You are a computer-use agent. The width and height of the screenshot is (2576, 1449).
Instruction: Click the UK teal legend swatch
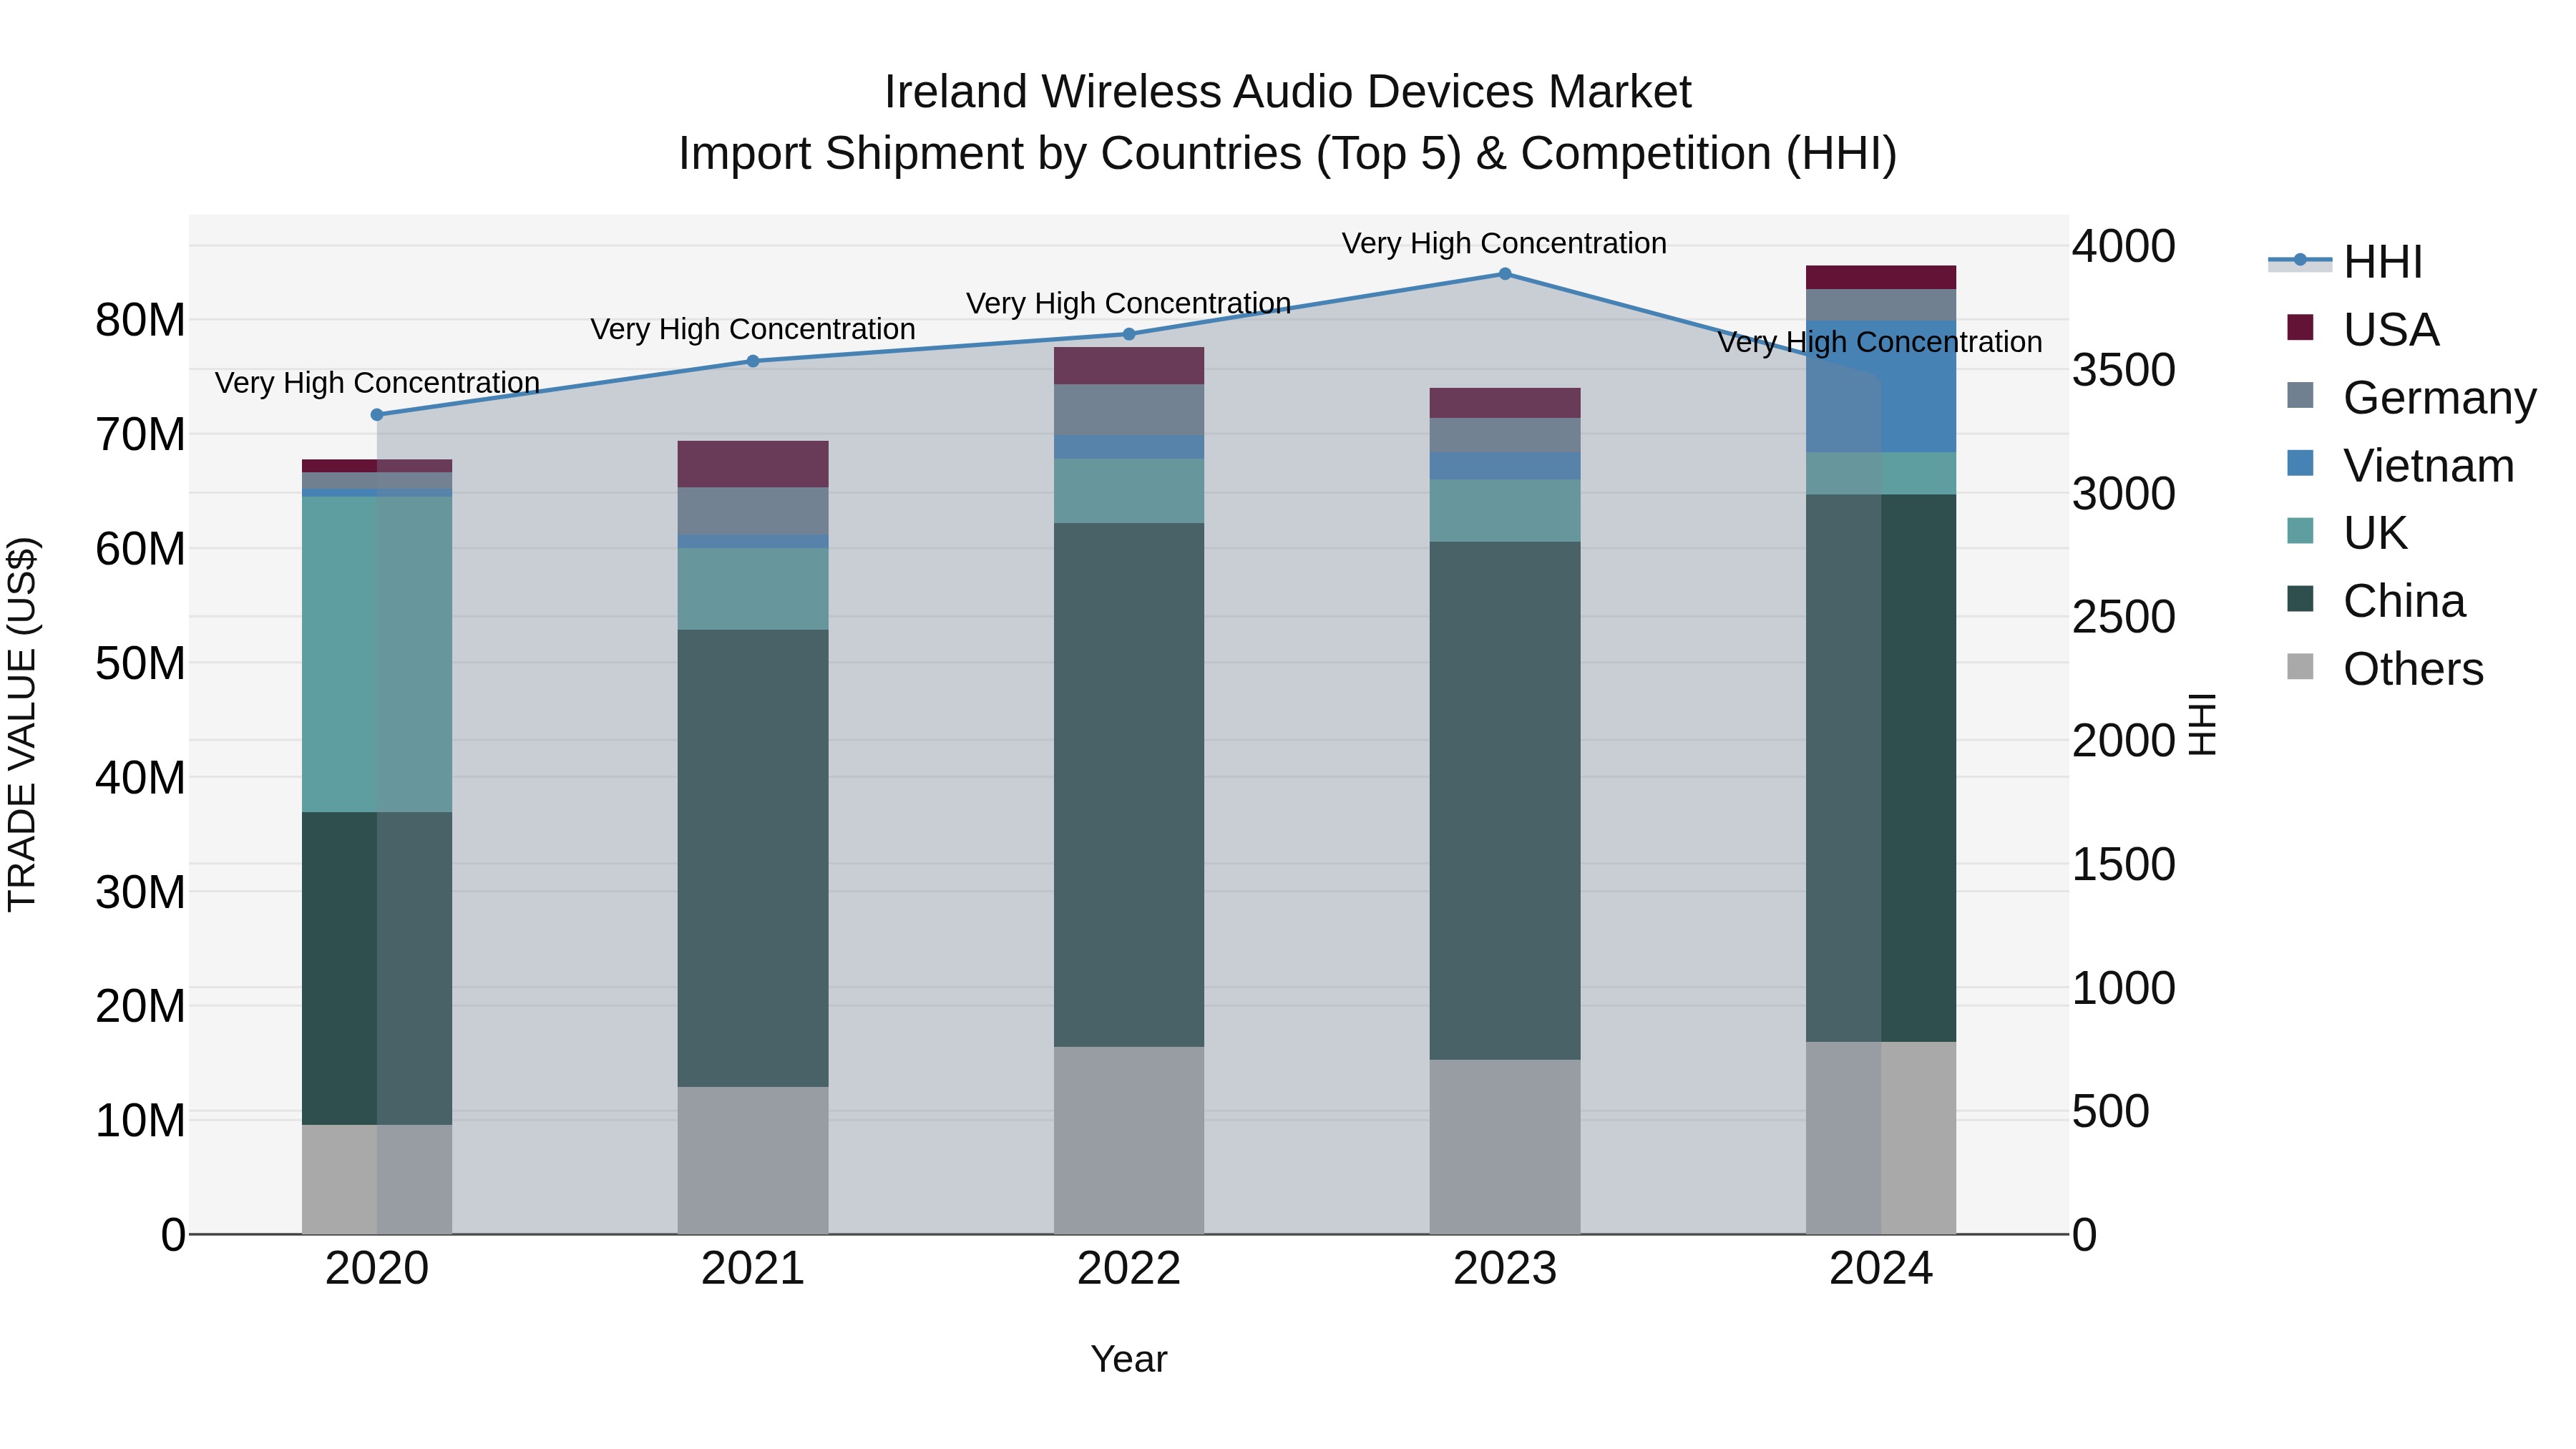(2300, 530)
